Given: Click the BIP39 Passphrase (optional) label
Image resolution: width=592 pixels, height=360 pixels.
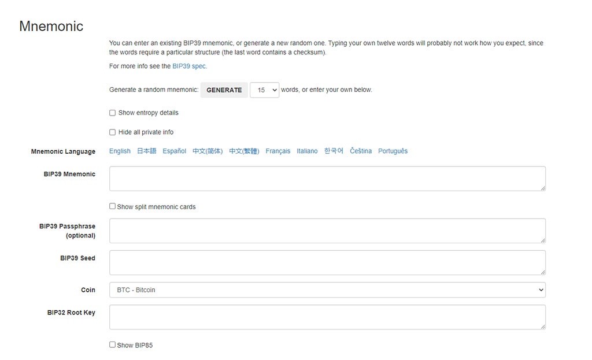Looking at the screenshot, I should (67, 231).
